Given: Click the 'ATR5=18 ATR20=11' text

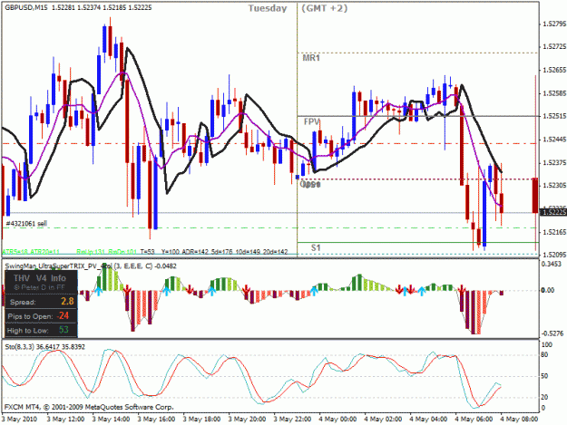Looking at the screenshot, I should [x=31, y=252].
